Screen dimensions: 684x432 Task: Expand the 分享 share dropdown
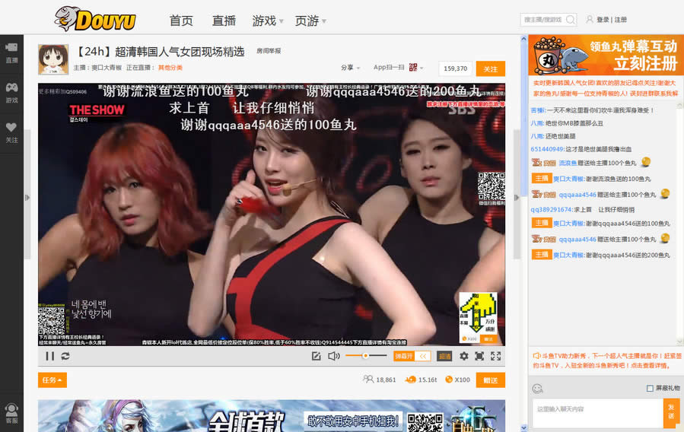click(350, 68)
